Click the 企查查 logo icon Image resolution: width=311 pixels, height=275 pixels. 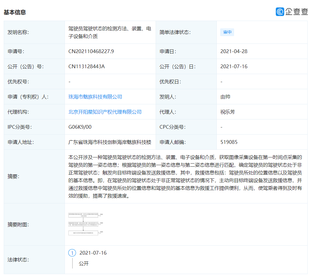280,12
